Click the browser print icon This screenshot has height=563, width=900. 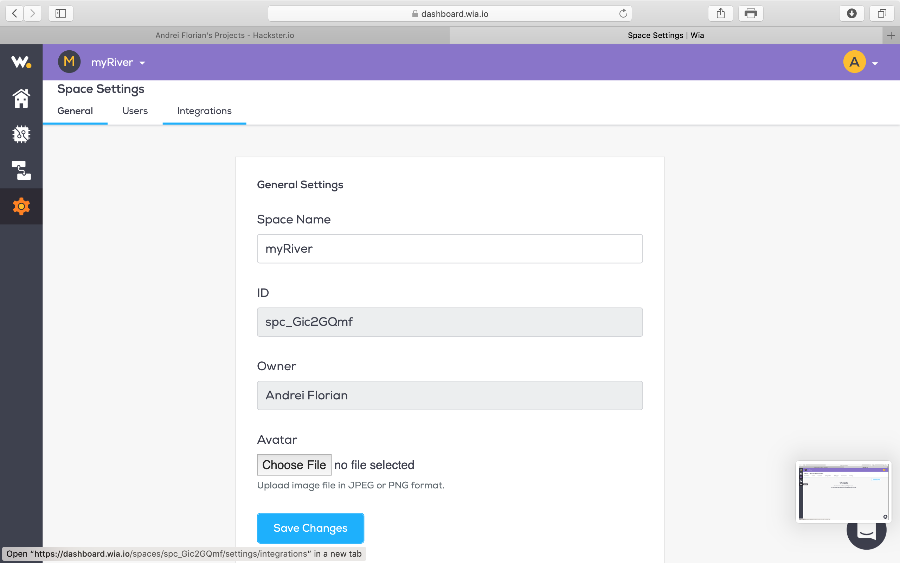click(x=751, y=14)
